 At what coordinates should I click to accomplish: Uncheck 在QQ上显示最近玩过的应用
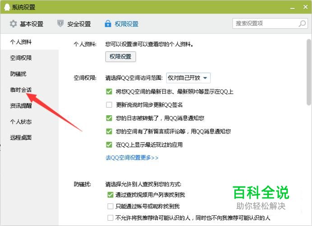click(109, 145)
